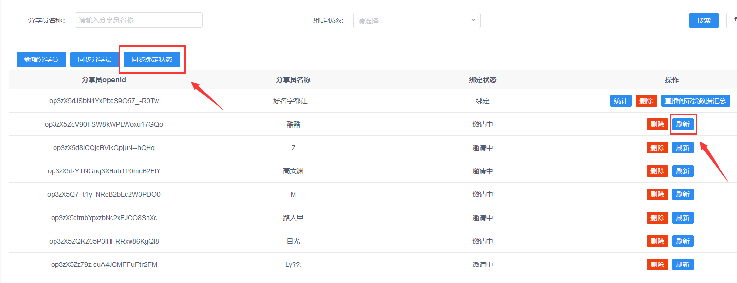Click the 同步分享员 button
The image size is (737, 283).
(95, 59)
